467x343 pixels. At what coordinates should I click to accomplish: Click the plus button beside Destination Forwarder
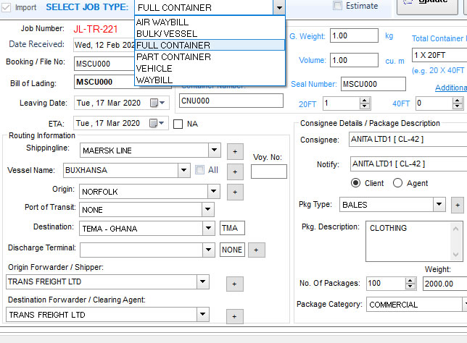(234, 316)
